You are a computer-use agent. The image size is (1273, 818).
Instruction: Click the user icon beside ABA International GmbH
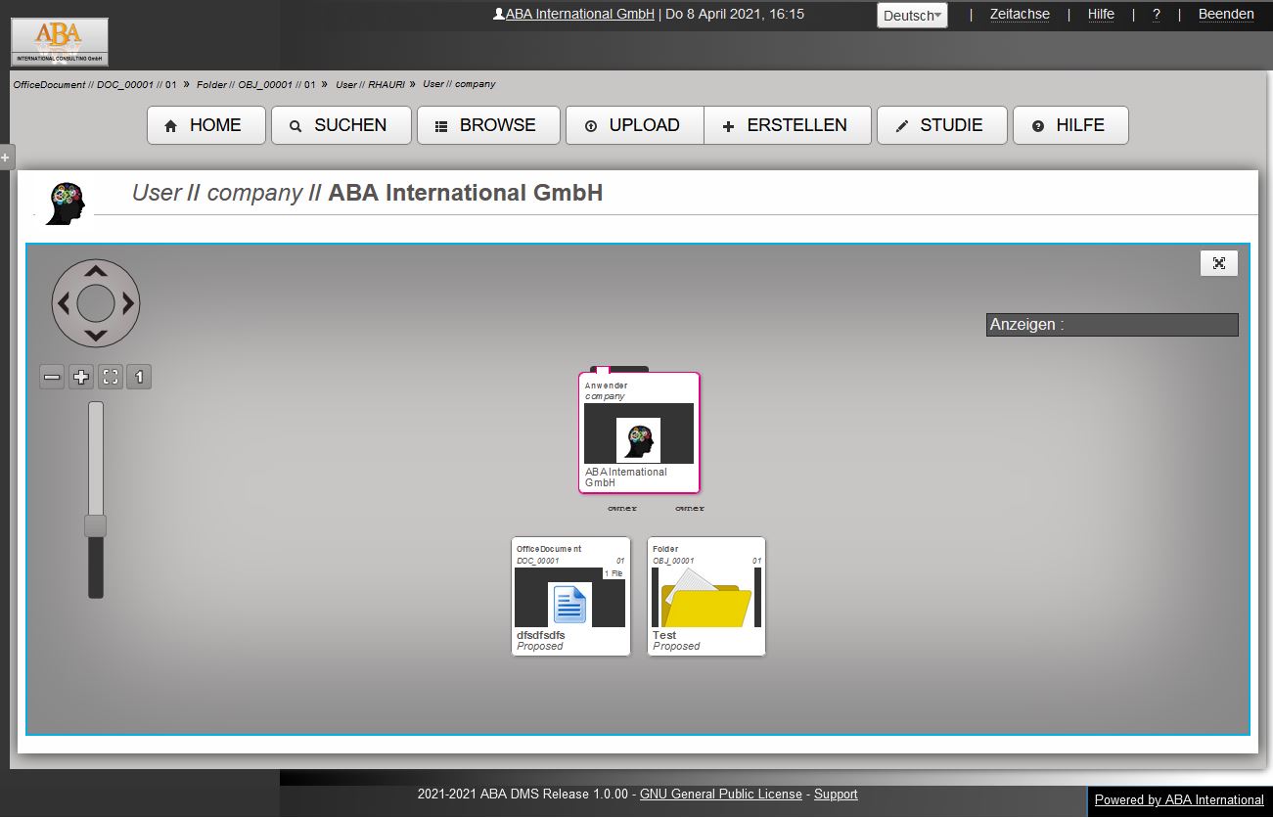click(x=499, y=14)
